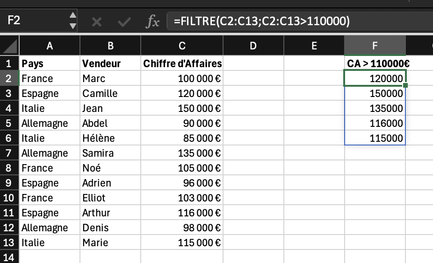Click the '85 000 €' cell
This screenshot has height=263, width=433.
pyautogui.click(x=182, y=138)
